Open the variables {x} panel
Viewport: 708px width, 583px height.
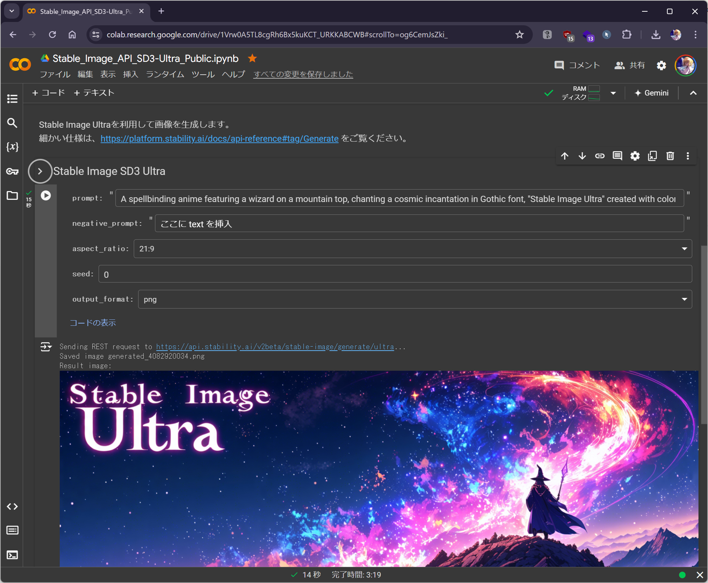(12, 147)
